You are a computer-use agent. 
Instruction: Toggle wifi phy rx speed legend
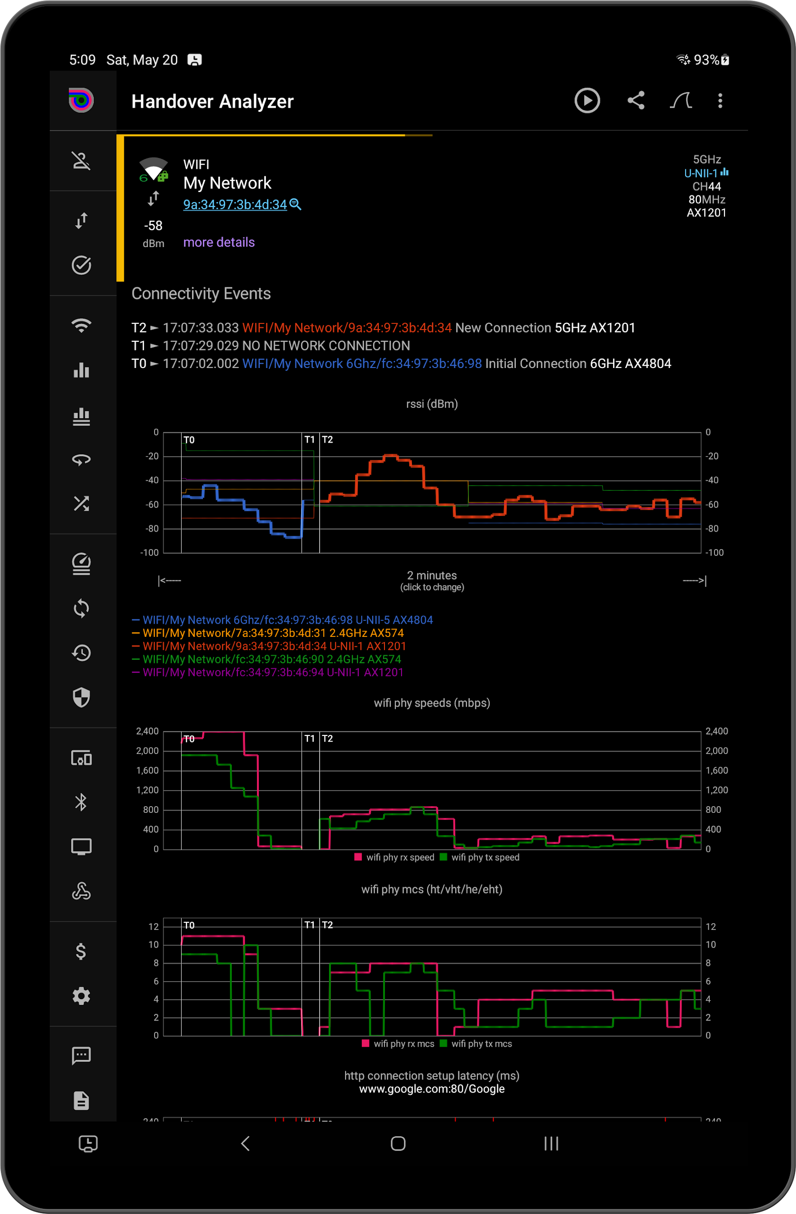tap(395, 857)
